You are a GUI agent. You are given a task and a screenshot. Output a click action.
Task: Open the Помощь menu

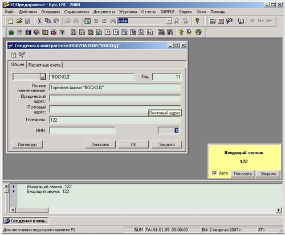tap(218, 12)
